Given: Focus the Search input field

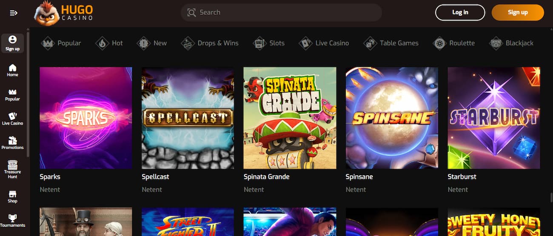Looking at the screenshot, I should (x=281, y=12).
